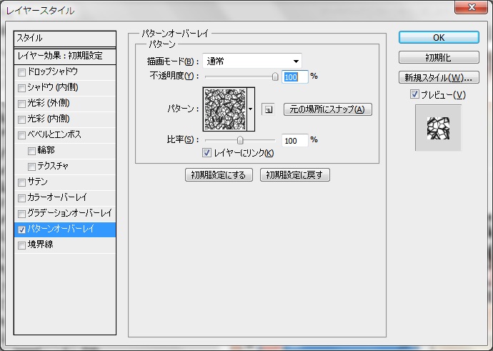Viewport: 493px width, 351px height.
Task: Select the ベベルとエンボス effect label
Action: pyautogui.click(x=54, y=134)
